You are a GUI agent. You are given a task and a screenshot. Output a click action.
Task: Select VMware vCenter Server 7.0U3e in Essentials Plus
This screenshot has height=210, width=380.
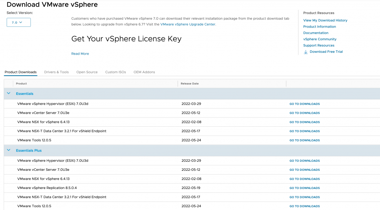click(x=43, y=169)
